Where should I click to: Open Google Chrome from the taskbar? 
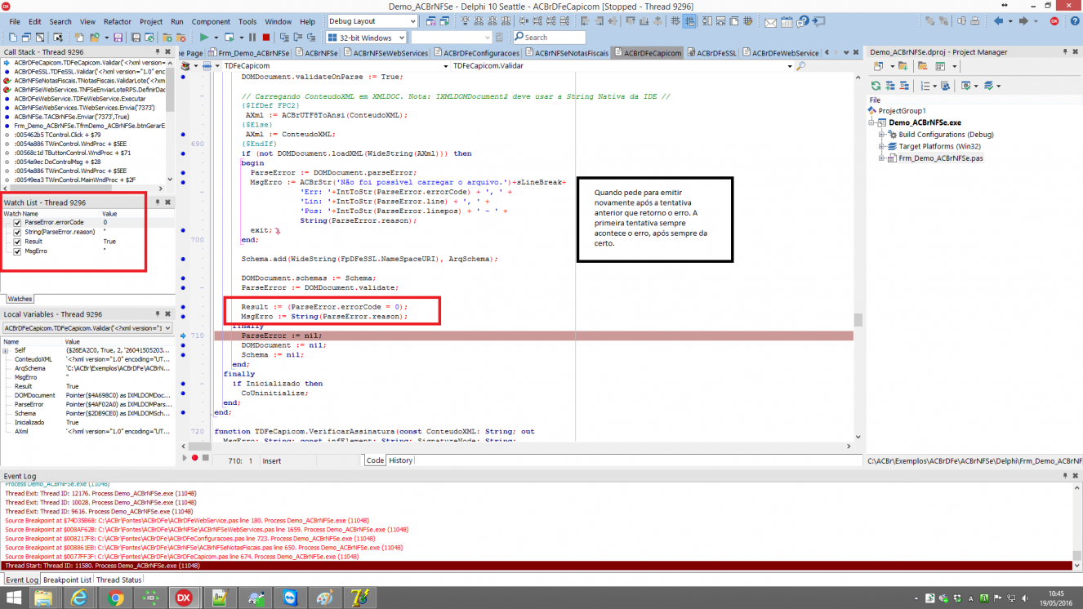click(116, 598)
